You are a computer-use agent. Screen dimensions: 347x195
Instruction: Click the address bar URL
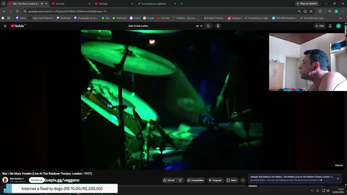coord(67,11)
